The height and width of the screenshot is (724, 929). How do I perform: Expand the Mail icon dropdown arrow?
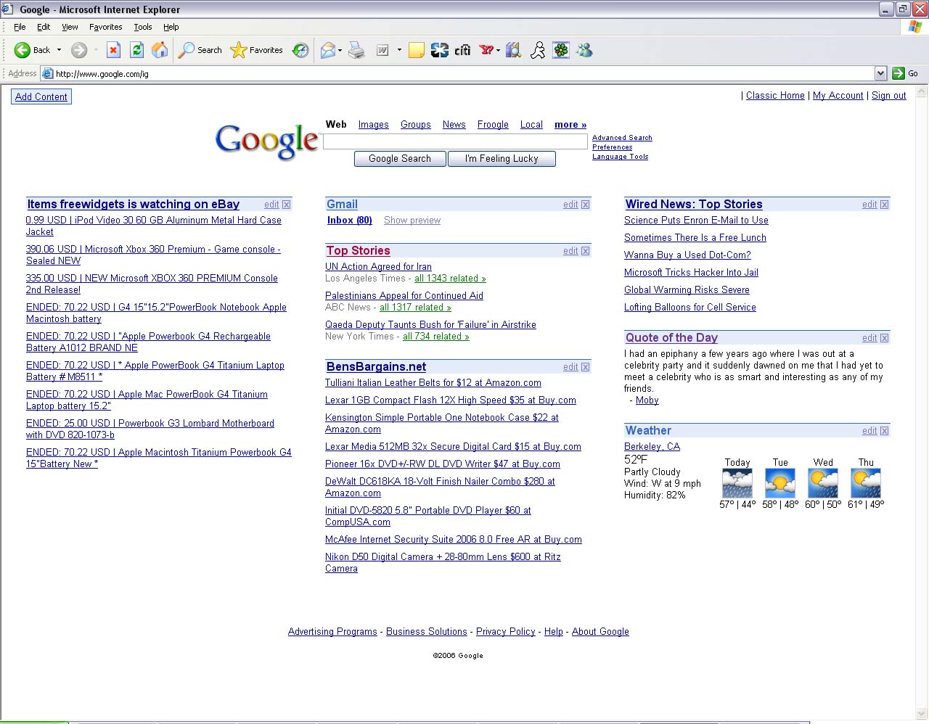click(x=340, y=51)
